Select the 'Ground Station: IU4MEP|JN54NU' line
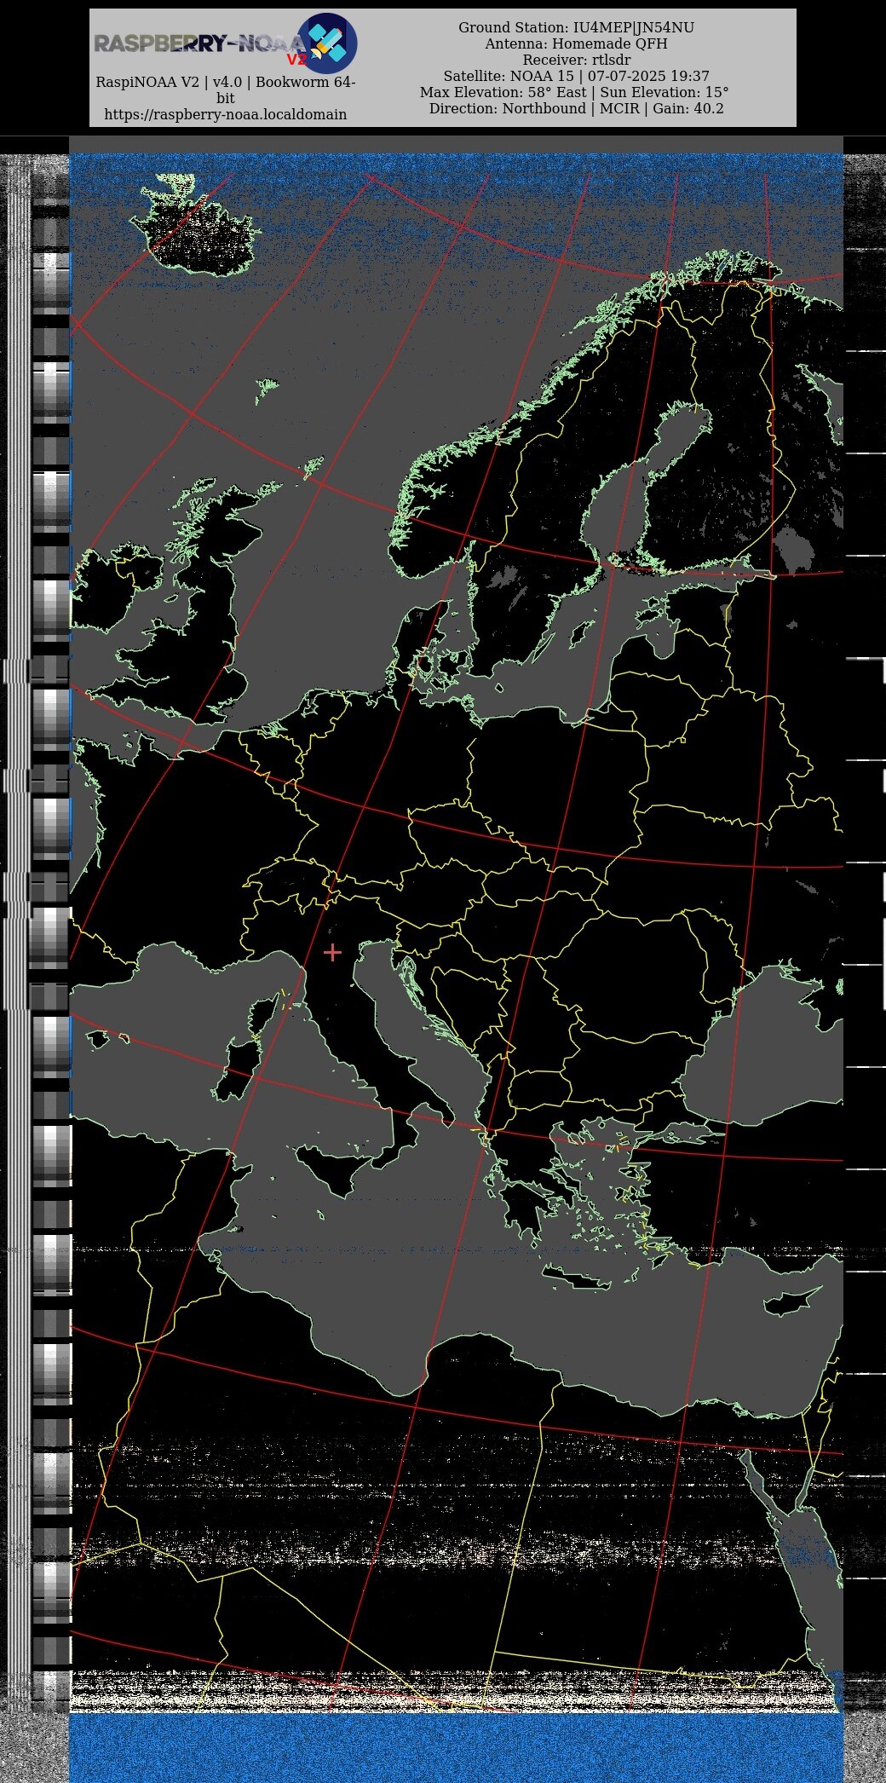This screenshot has width=886, height=1783. (576, 27)
